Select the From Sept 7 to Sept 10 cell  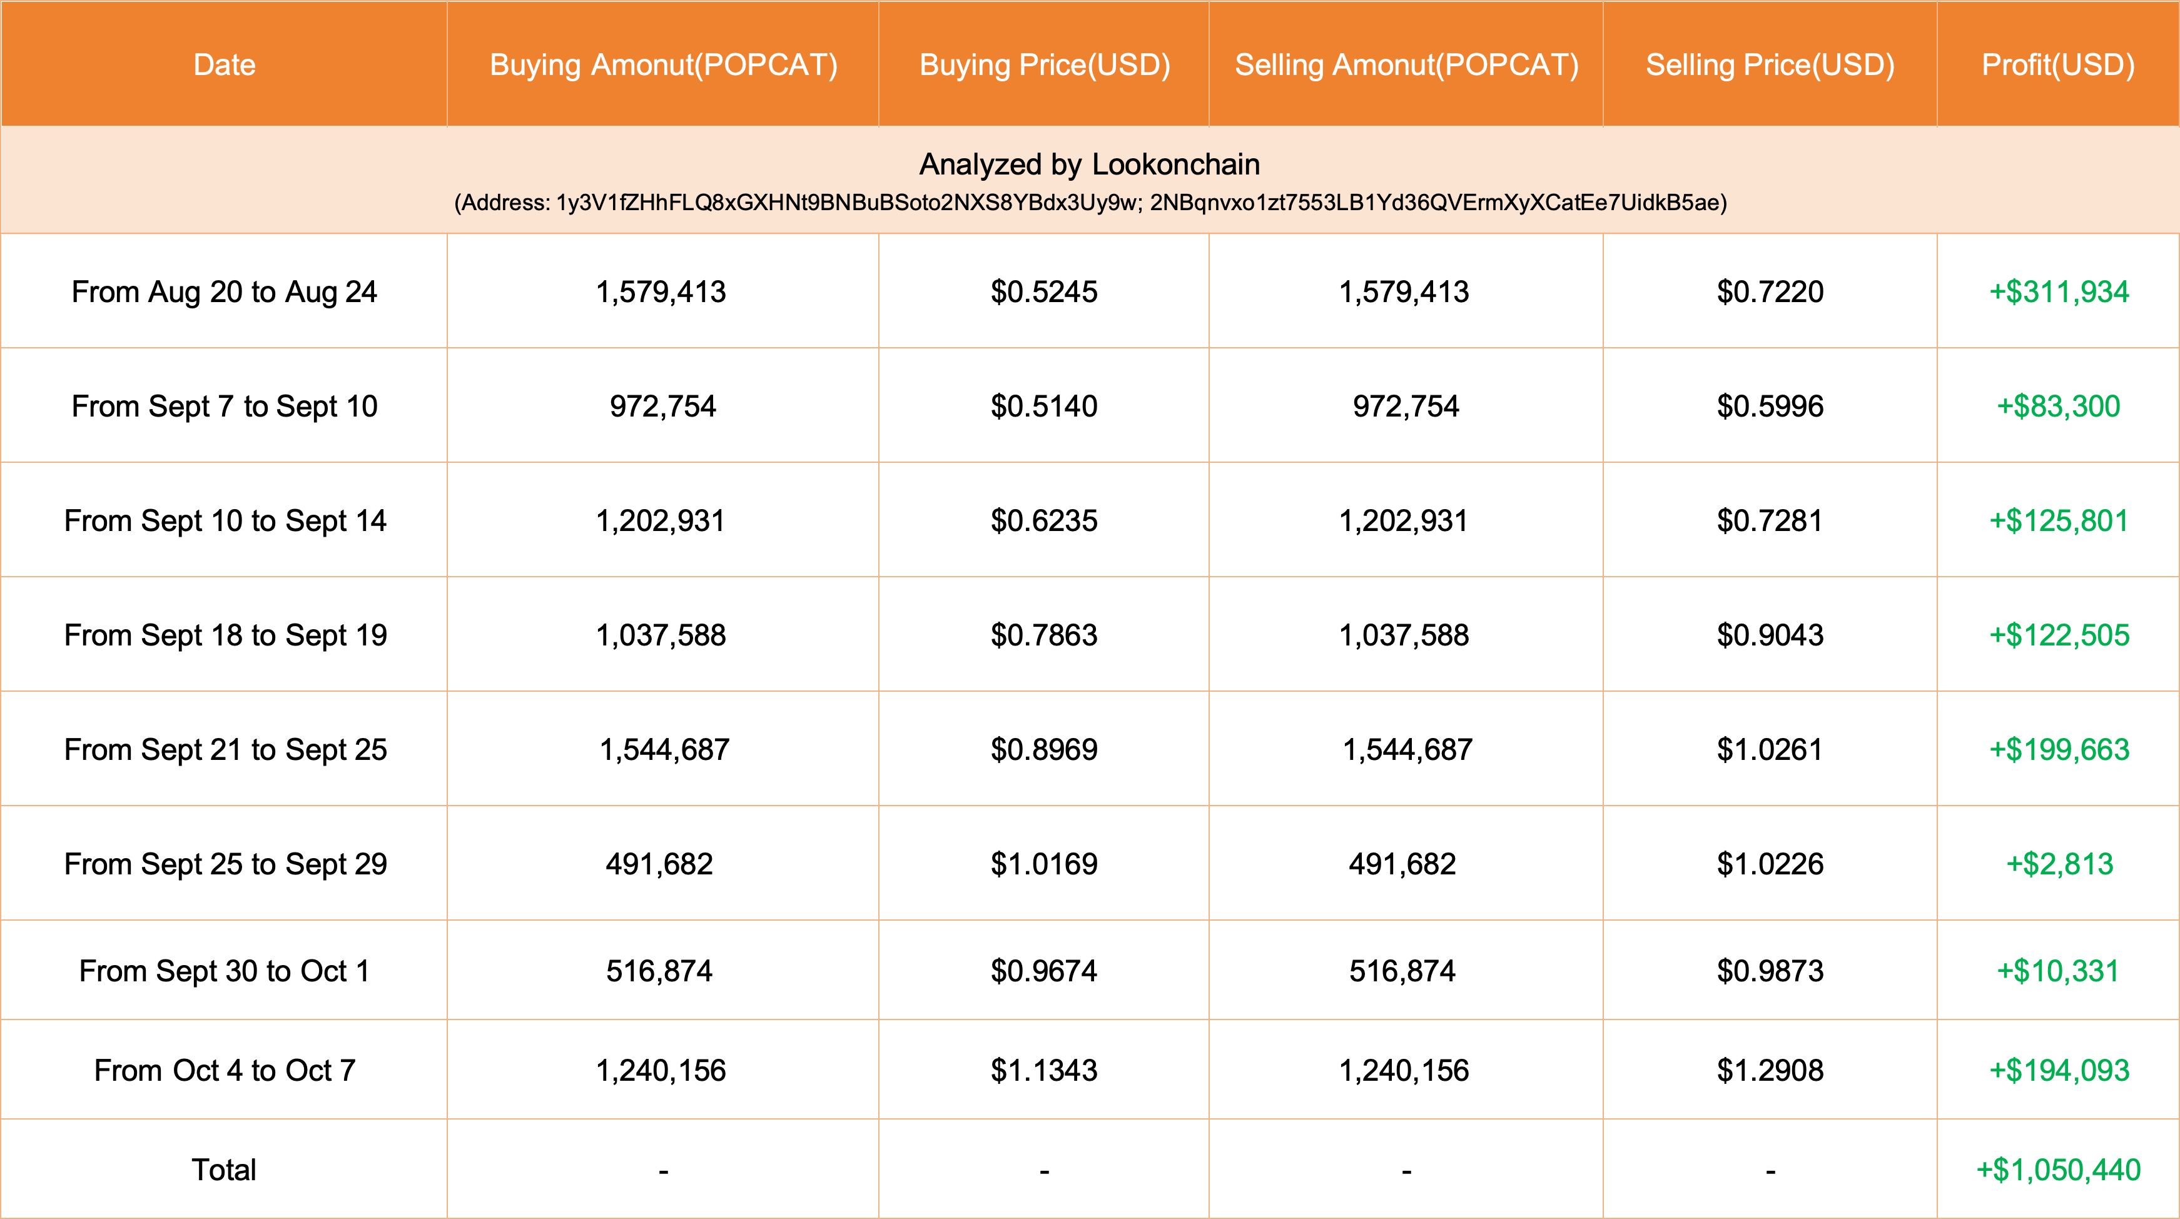tap(225, 406)
